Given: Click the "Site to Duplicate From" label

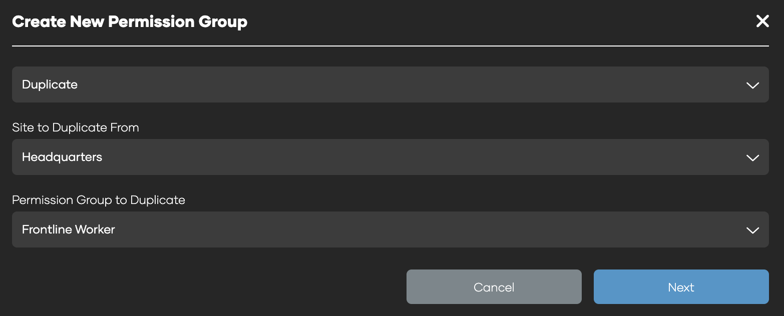Looking at the screenshot, I should coord(76,127).
